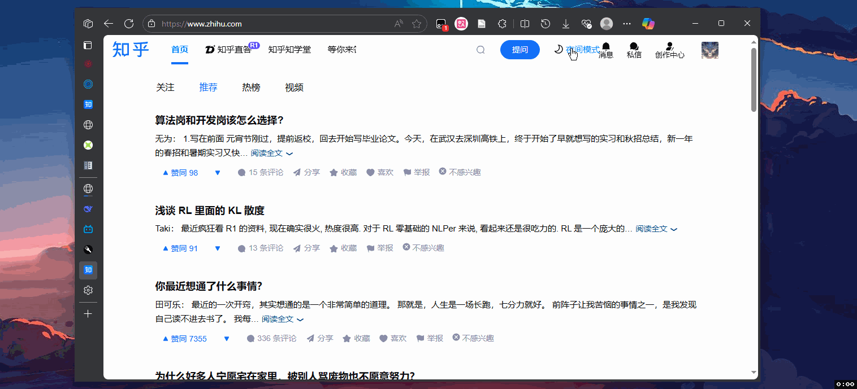Image resolution: width=857 pixels, height=389 pixels.
Task: Click the blue 提问 button
Action: click(x=520, y=50)
